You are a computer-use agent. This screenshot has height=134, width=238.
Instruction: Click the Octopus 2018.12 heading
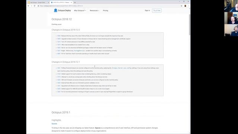62,19
